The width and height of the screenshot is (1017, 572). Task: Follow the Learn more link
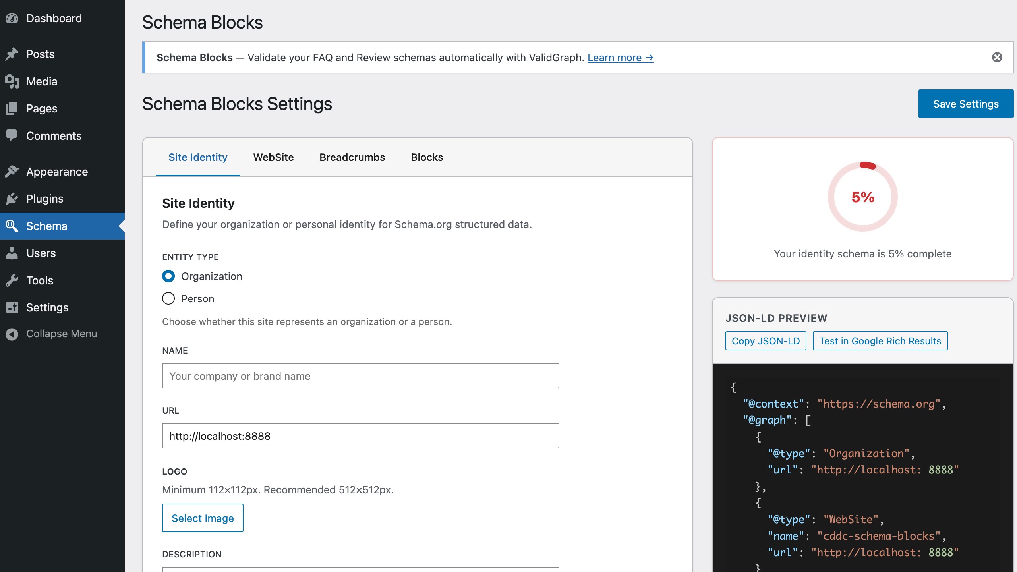(x=621, y=58)
